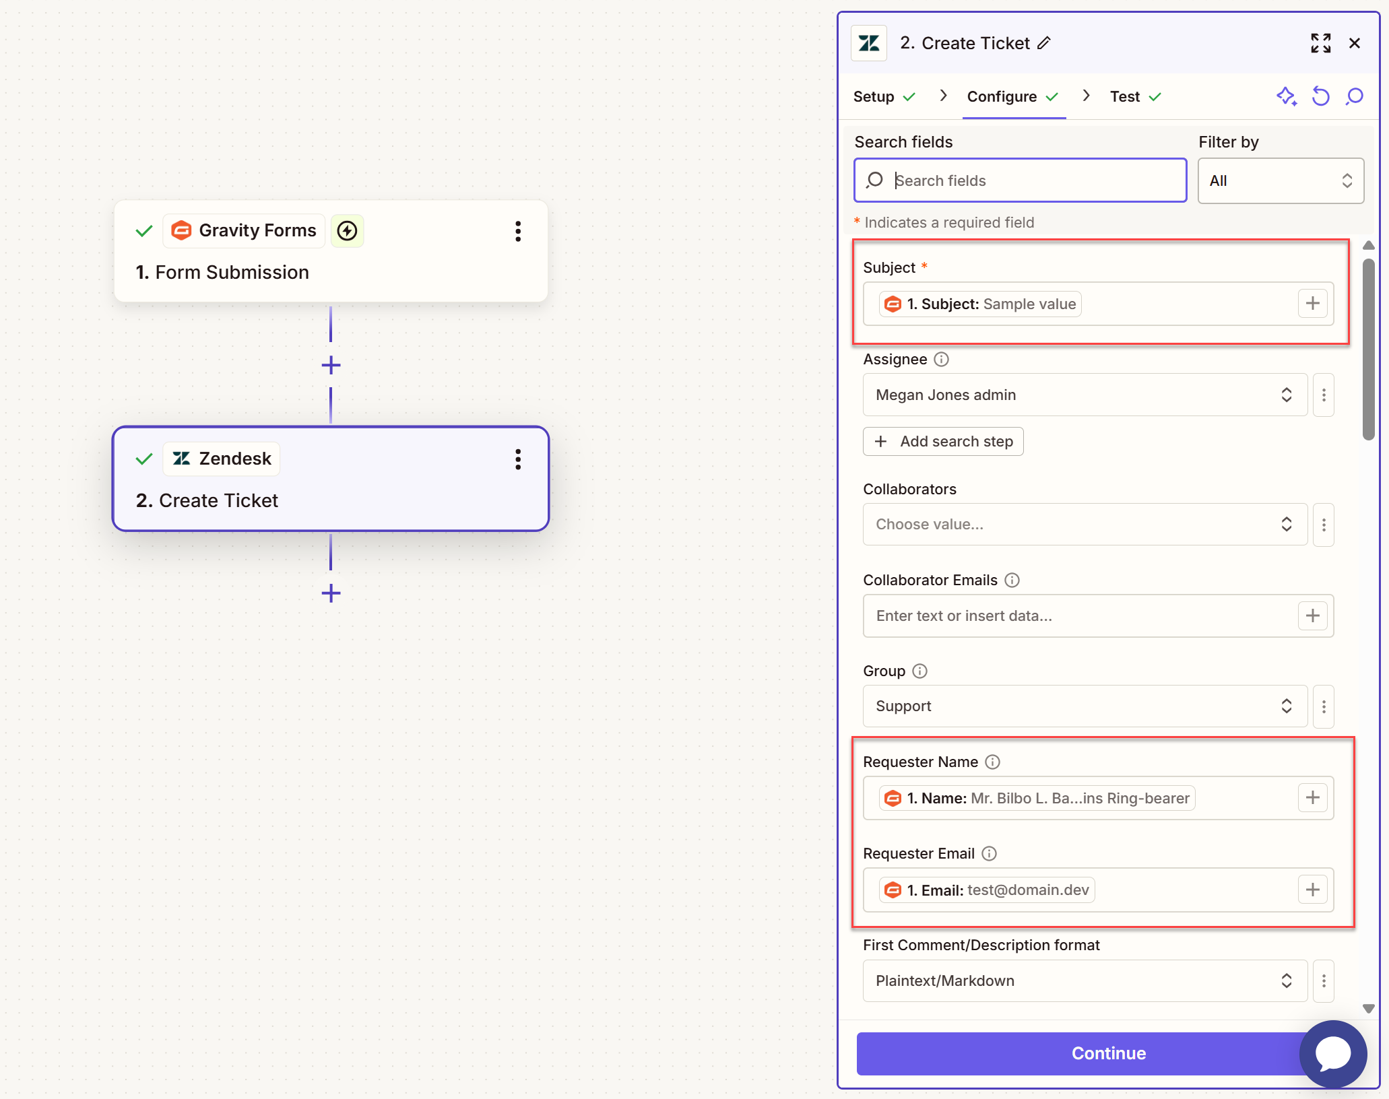Expand the Group dropdown set to Support
The height and width of the screenshot is (1099, 1389).
tap(1084, 706)
